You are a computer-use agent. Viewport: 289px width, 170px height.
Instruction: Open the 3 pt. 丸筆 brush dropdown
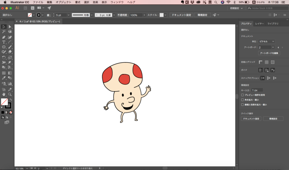[x=114, y=15]
